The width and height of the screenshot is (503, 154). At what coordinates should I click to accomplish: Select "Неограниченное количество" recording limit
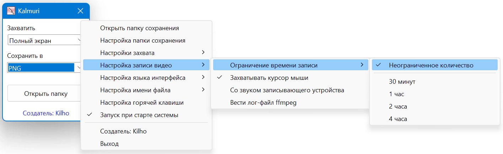[x=431, y=65]
